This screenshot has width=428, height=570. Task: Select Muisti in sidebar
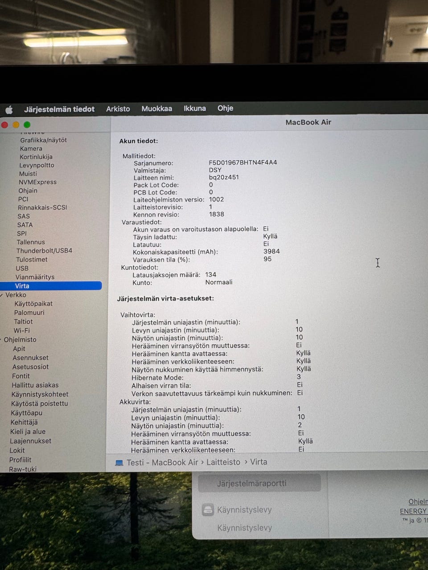(28, 174)
